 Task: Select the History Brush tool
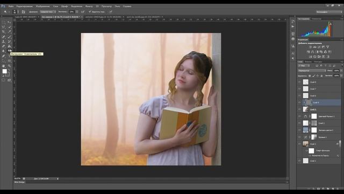point(9,41)
